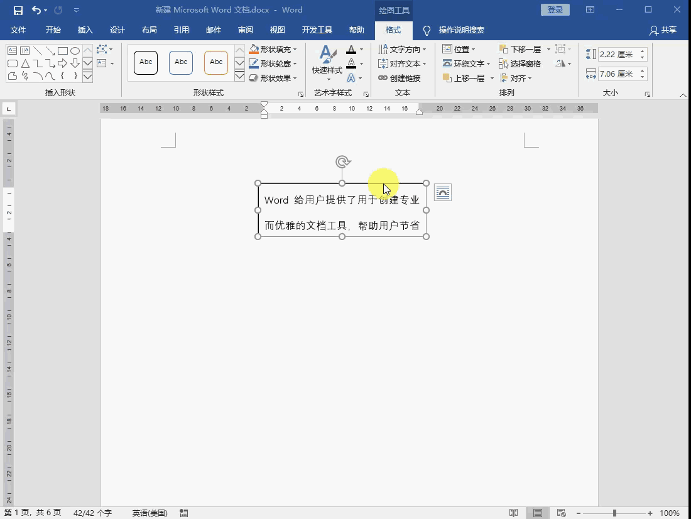Open 选择窗格 selection pane
Screen dimensions: 691x519
(520, 64)
